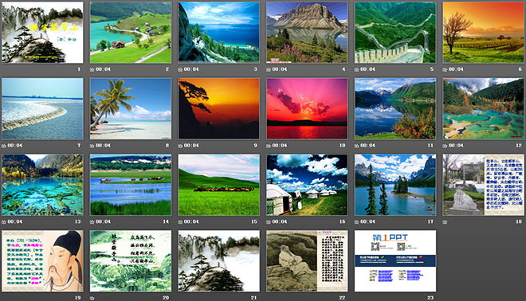526x301 pixels.
Task: Select the pink sunset clouds slide 10
Action: (307, 108)
